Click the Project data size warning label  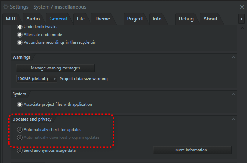83,79
